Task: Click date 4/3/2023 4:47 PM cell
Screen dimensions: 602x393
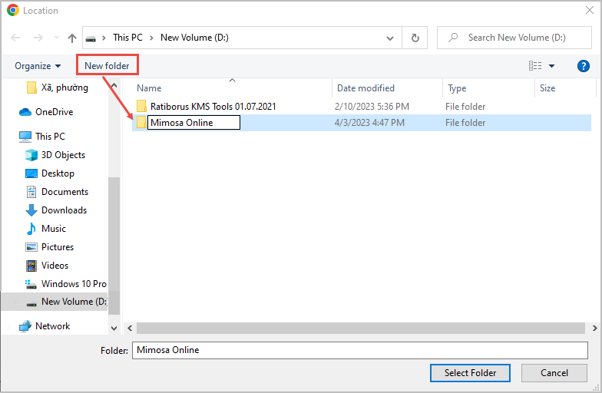Action: [x=369, y=123]
